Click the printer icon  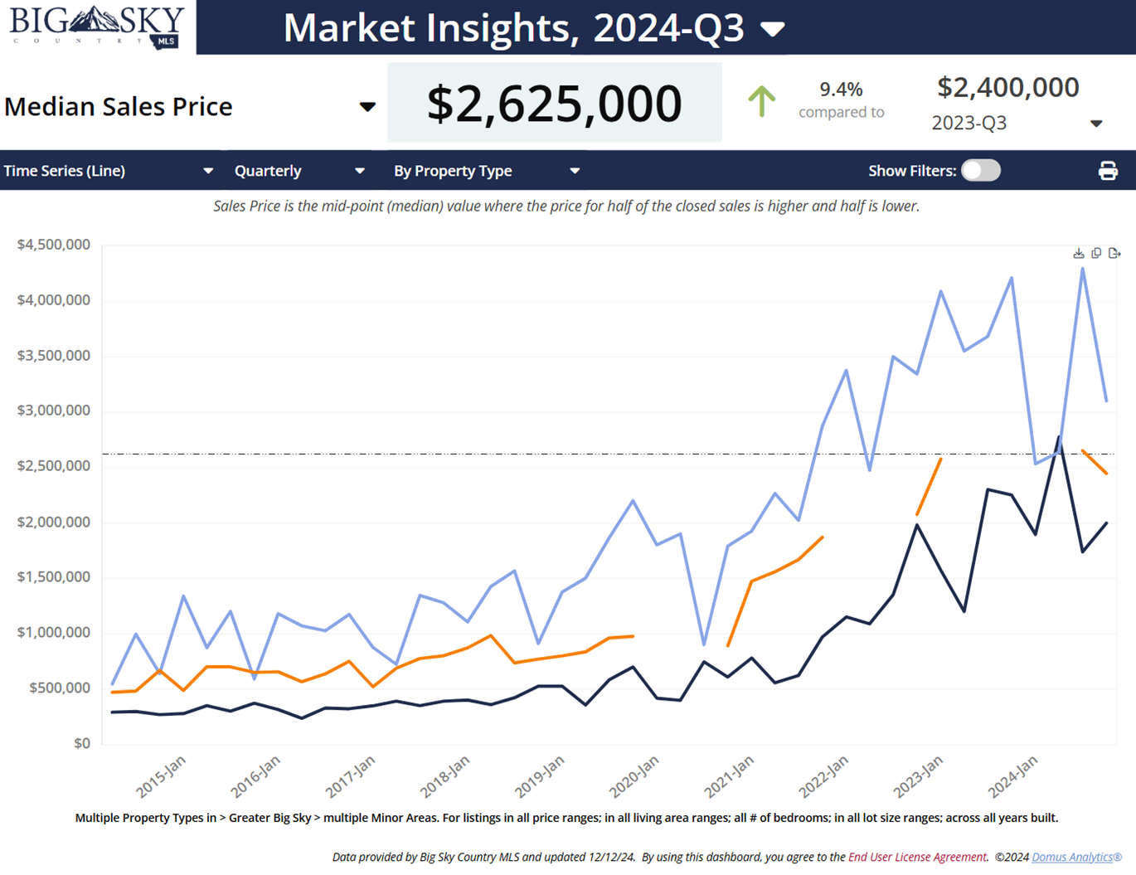(1107, 171)
